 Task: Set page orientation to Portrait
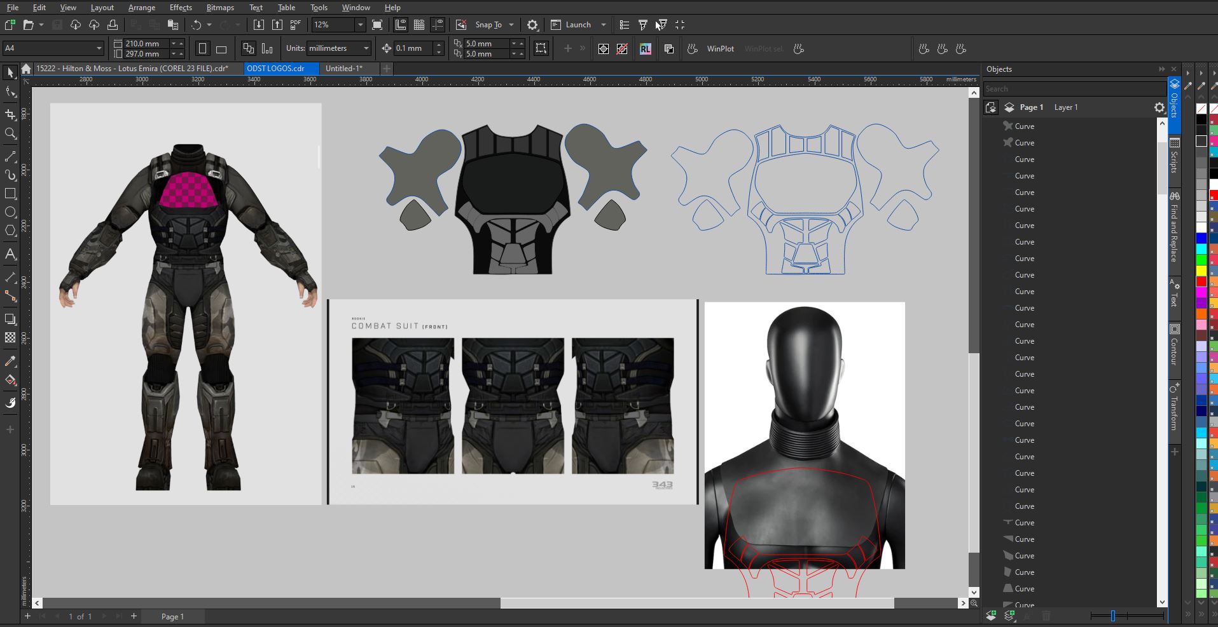point(202,49)
